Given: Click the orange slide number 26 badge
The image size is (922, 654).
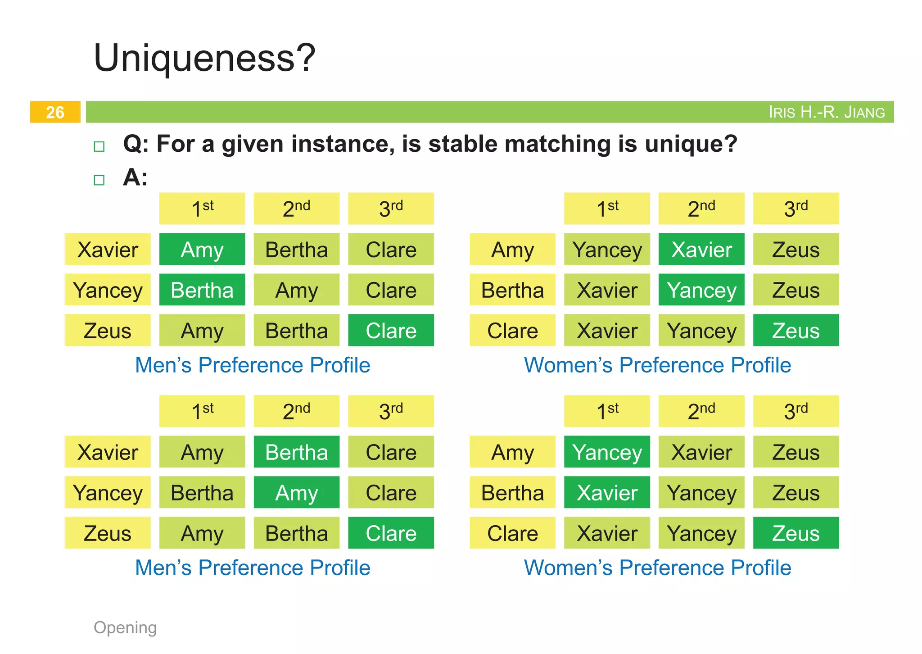Looking at the screenshot, I should click(x=55, y=112).
